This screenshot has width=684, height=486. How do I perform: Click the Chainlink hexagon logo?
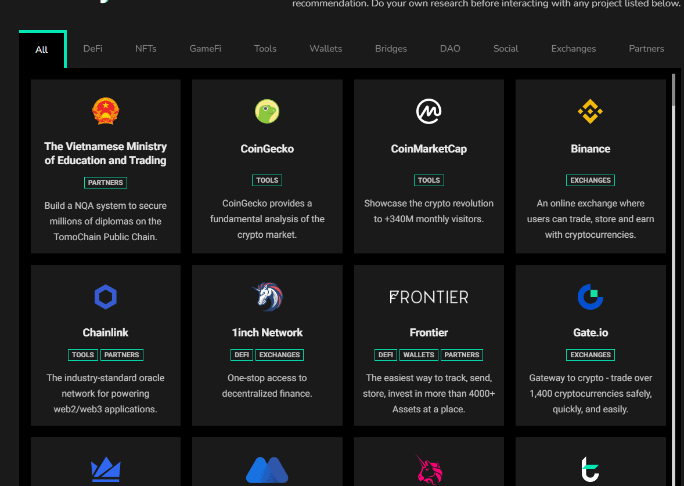[x=106, y=297]
